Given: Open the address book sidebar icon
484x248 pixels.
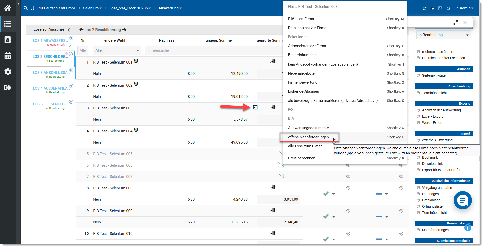Looking at the screenshot, I should click(x=8, y=40).
